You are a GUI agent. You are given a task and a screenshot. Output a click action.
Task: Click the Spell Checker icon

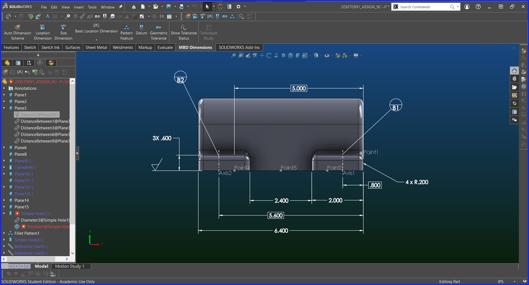click(x=31, y=17)
